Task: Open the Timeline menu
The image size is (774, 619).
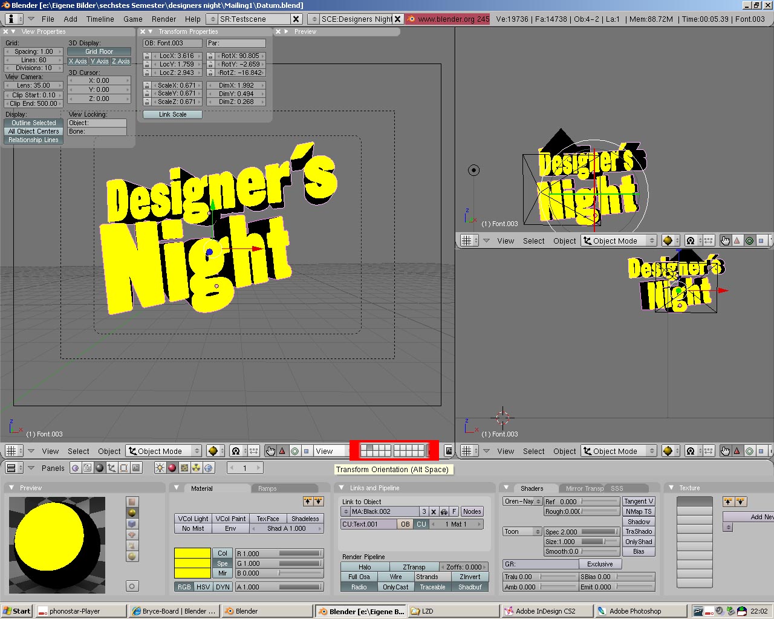Action: pyautogui.click(x=100, y=19)
